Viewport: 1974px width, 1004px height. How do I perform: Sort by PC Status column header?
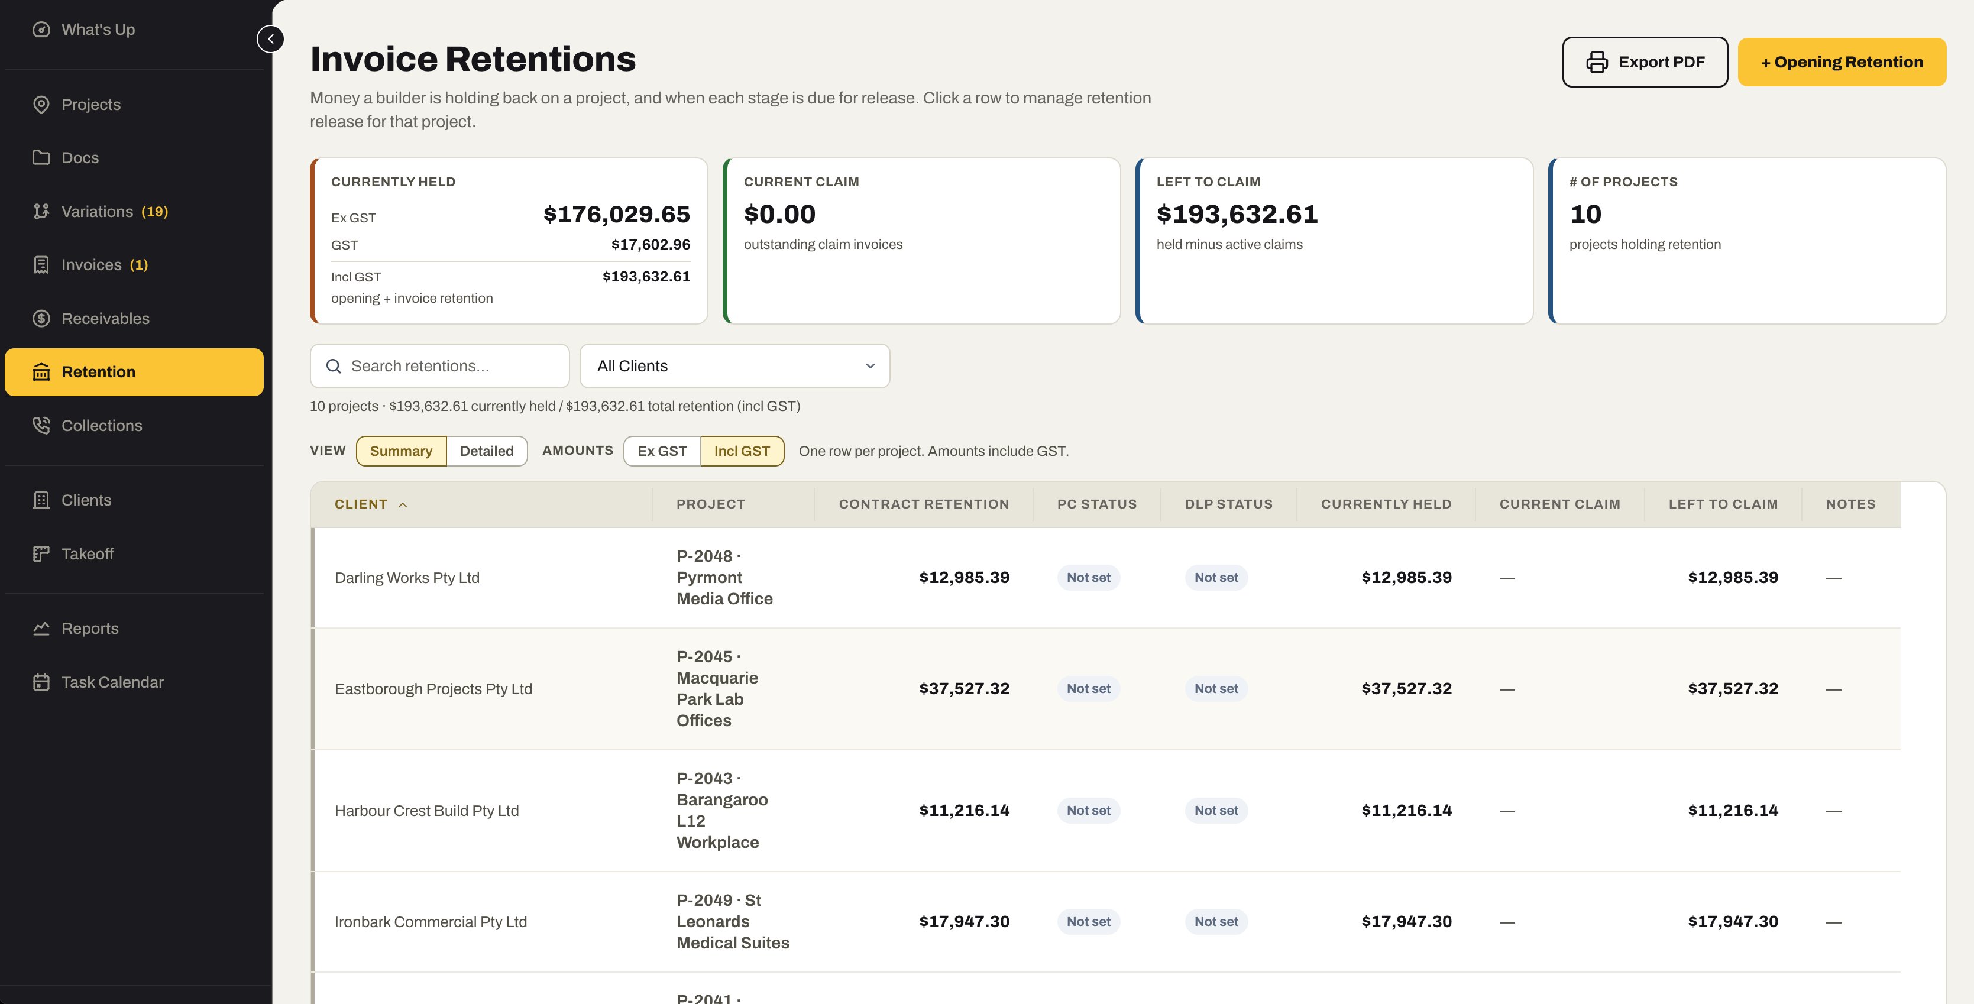tap(1096, 504)
